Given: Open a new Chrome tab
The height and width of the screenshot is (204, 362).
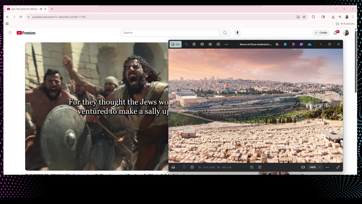Looking at the screenshot, I should pyautogui.click(x=52, y=9).
